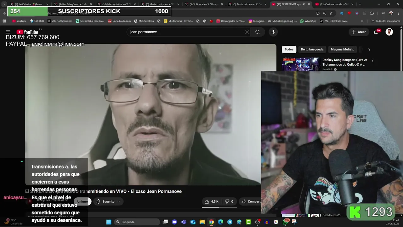Open Outlook from the taskbar

(x=193, y=222)
